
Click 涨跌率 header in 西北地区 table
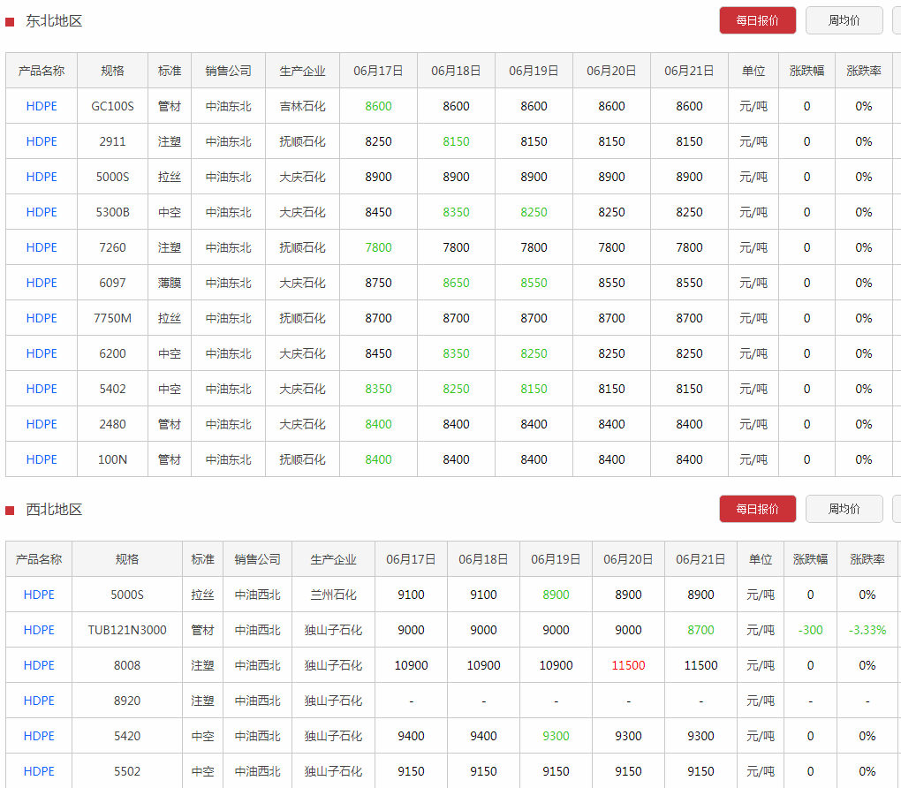click(867, 559)
